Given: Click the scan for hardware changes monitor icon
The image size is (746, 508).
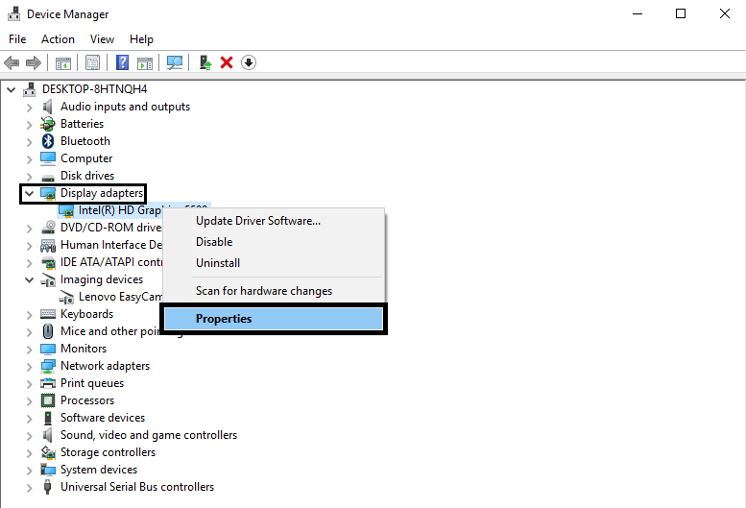Looking at the screenshot, I should point(174,63).
